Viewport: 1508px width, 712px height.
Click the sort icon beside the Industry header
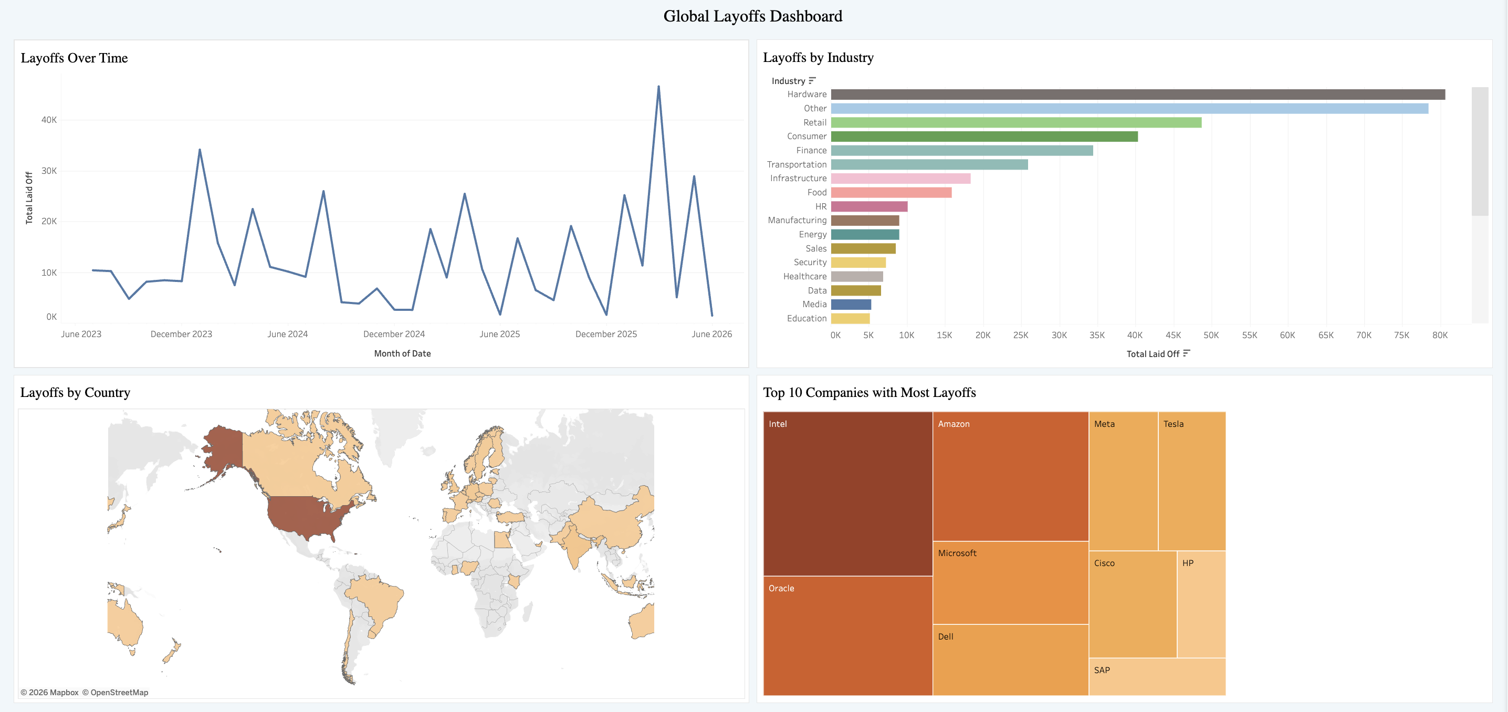[x=812, y=81]
